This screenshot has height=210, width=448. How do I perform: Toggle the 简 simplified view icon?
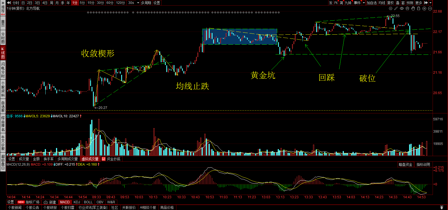click(x=342, y=3)
